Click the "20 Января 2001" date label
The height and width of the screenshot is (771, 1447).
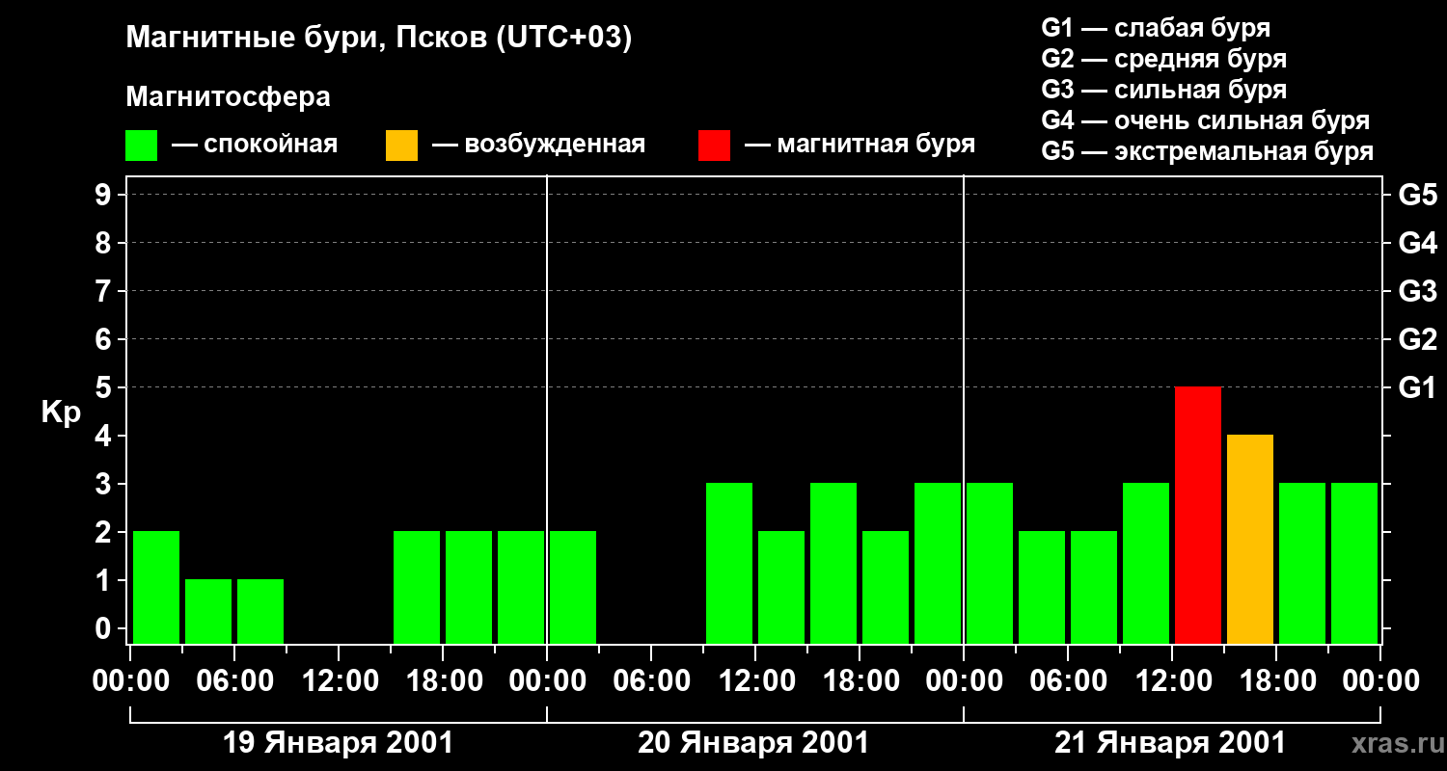pos(753,743)
